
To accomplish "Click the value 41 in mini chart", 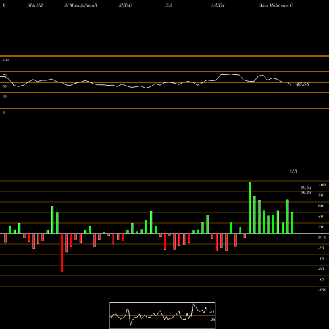I will coord(212,312).
